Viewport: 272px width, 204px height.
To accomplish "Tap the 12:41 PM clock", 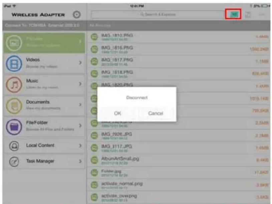I will (137, 6).
